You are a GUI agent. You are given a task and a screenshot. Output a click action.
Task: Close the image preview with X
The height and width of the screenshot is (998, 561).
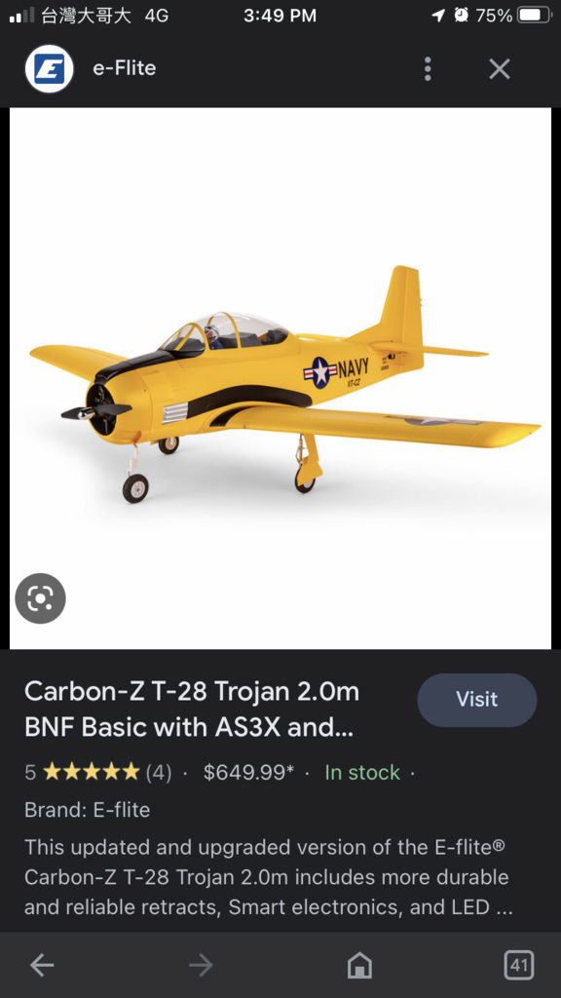500,69
